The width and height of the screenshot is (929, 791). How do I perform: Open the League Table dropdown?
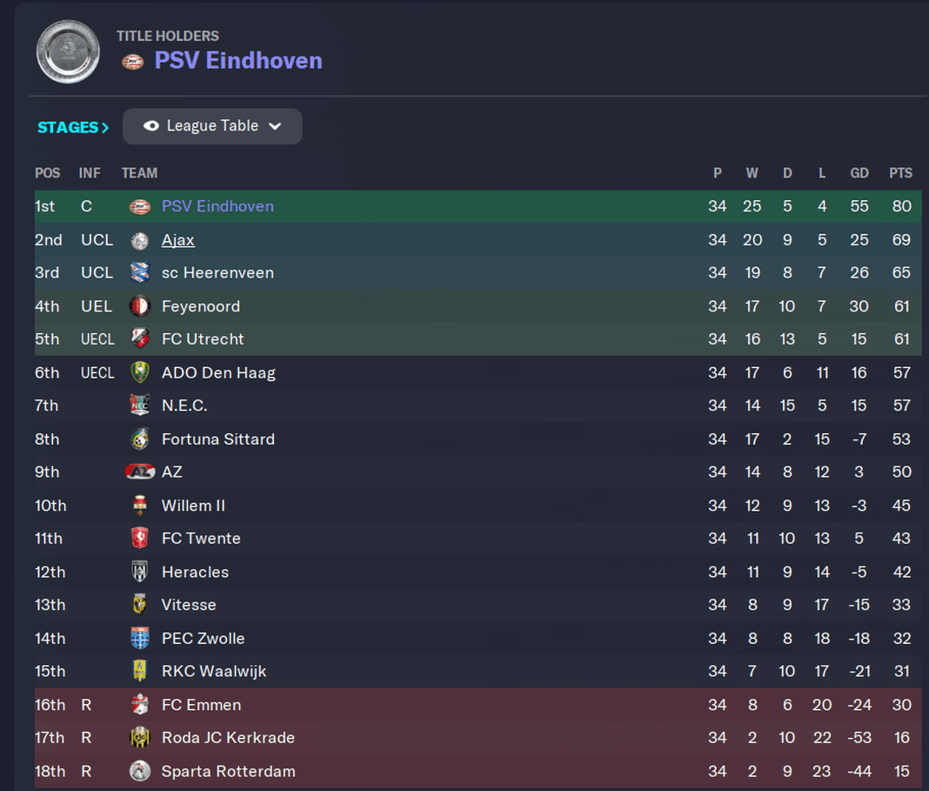(212, 126)
